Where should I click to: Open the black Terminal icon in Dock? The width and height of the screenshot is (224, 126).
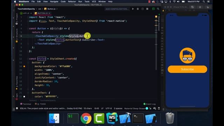click(x=138, y=118)
